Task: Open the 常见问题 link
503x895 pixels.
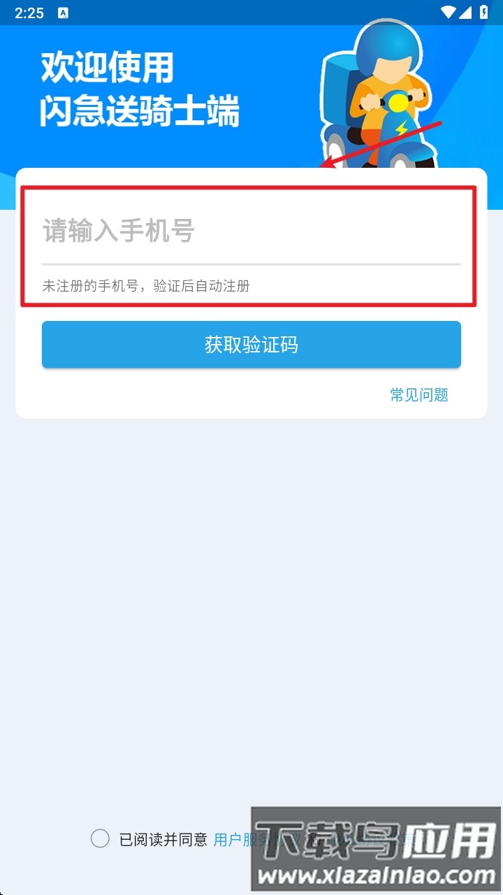Action: click(419, 394)
